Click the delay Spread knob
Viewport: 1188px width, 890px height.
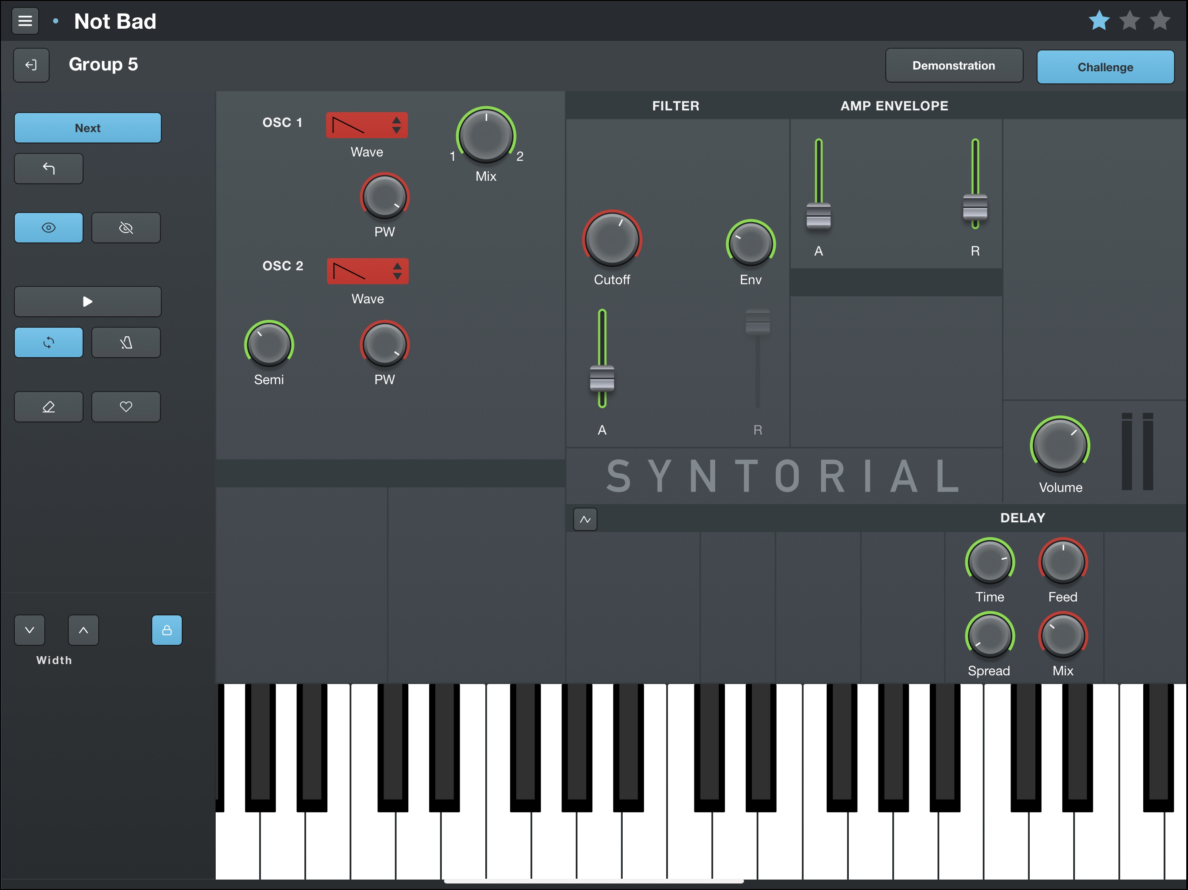click(990, 636)
